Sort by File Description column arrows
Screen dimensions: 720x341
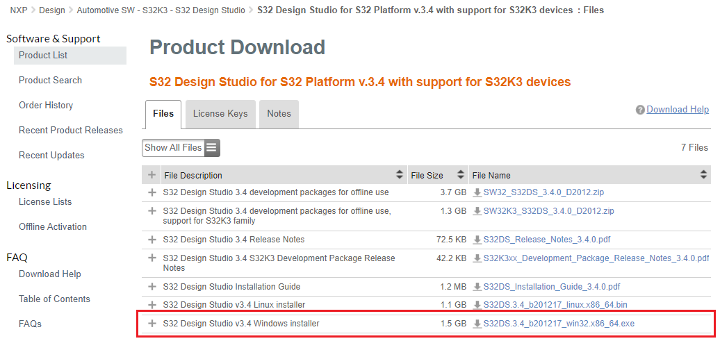click(399, 175)
